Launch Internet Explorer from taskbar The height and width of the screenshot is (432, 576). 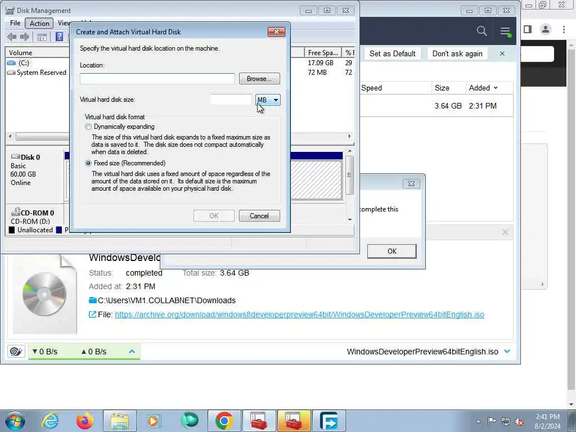(x=50, y=421)
